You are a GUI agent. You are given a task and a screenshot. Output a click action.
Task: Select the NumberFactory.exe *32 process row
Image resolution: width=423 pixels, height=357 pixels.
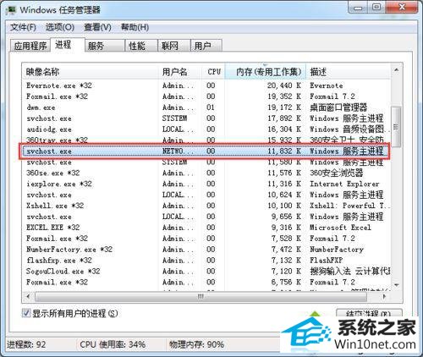click(x=206, y=250)
